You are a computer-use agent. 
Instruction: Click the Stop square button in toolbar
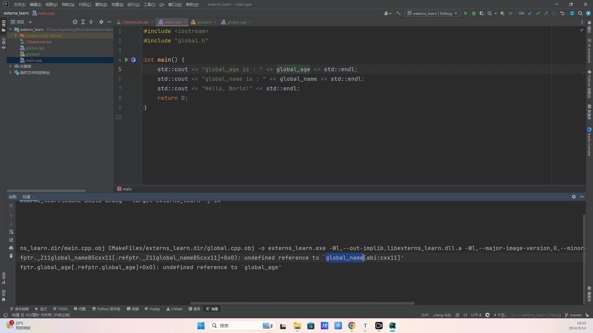coord(511,13)
